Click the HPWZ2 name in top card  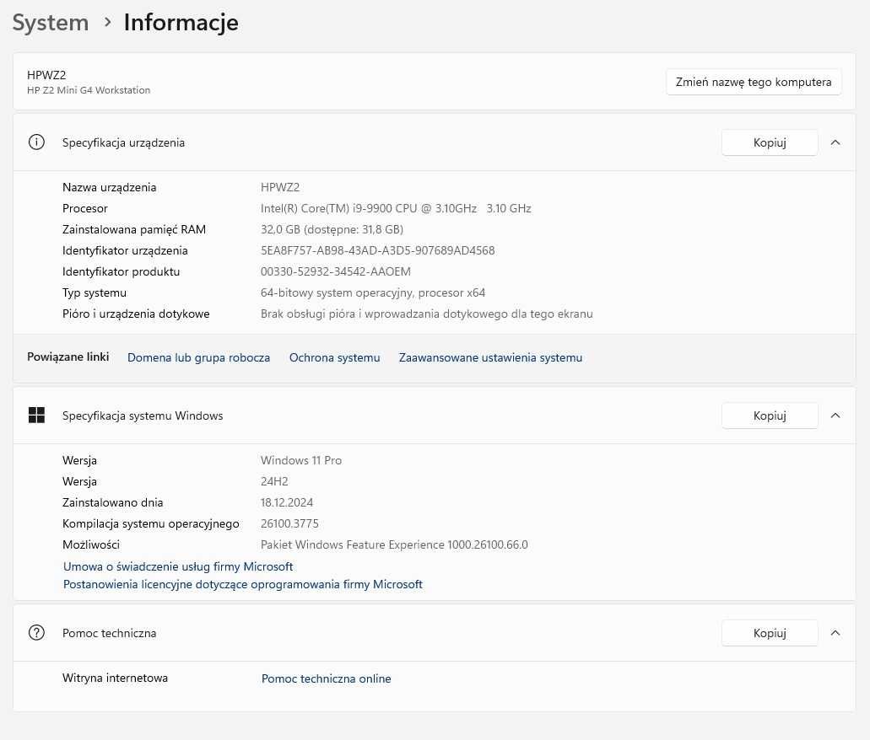46,75
